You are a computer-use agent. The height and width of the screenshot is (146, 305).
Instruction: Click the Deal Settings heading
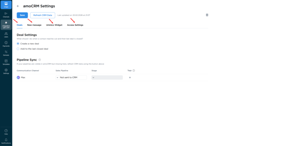tap(27, 35)
